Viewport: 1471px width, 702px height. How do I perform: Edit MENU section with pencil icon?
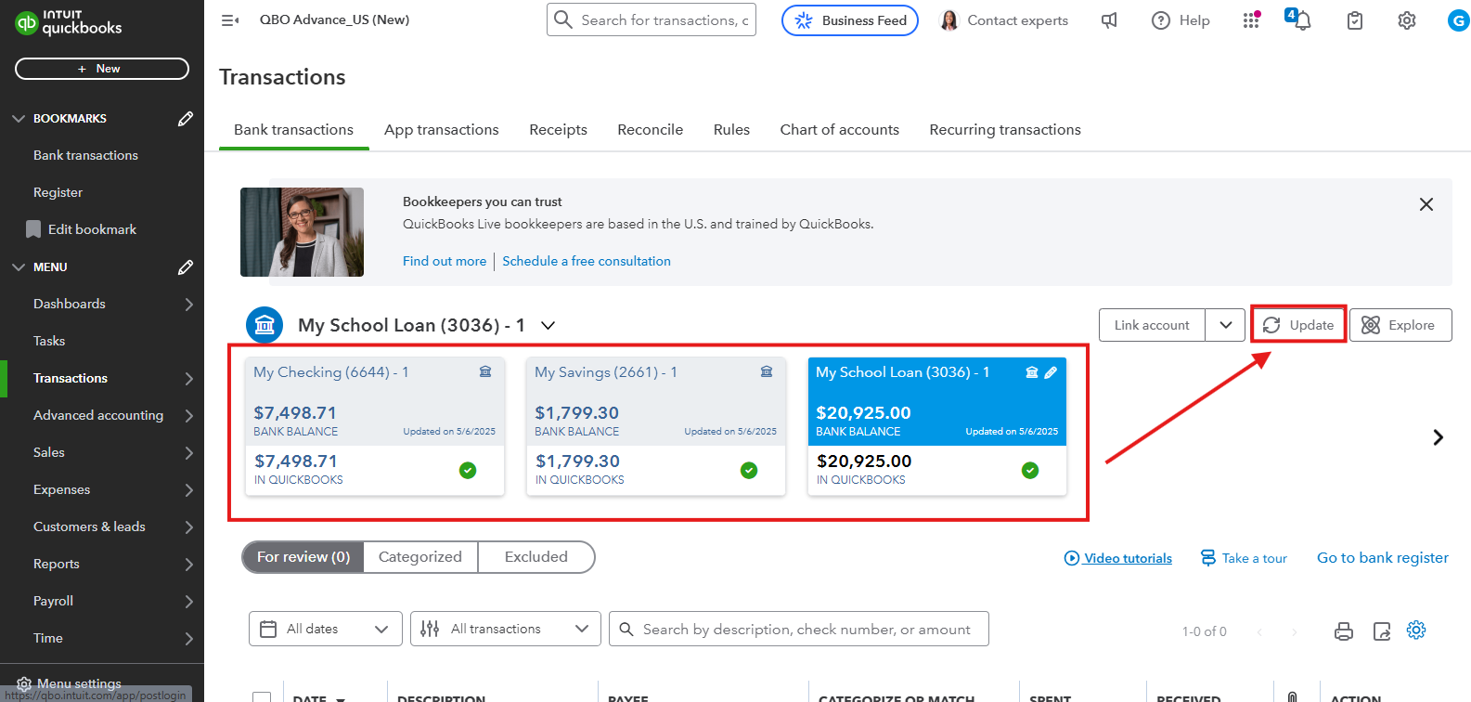(x=186, y=267)
